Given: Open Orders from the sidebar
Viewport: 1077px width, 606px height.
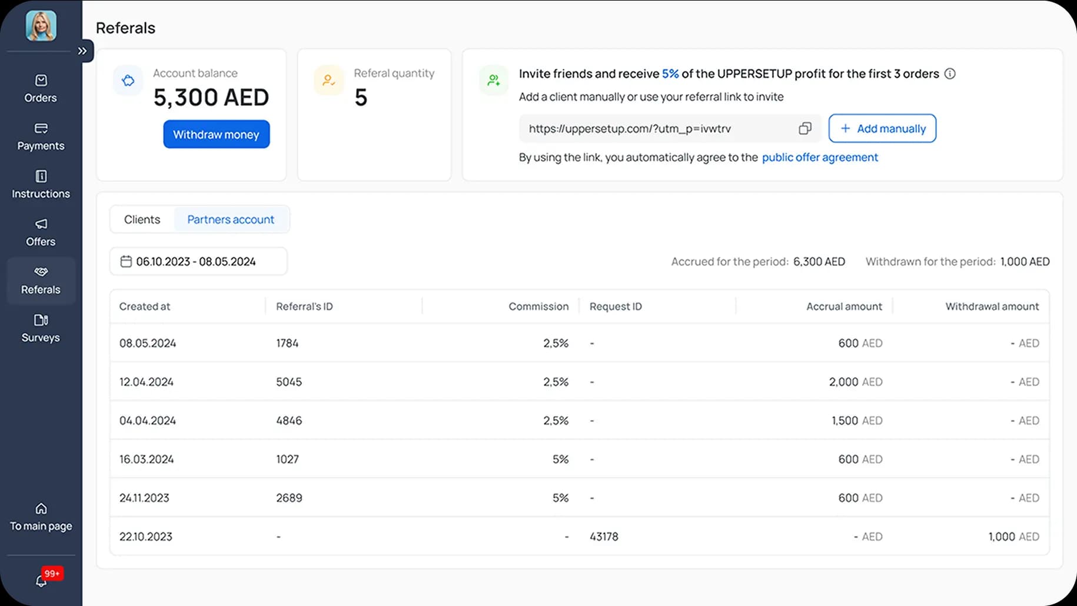Looking at the screenshot, I should tap(41, 88).
